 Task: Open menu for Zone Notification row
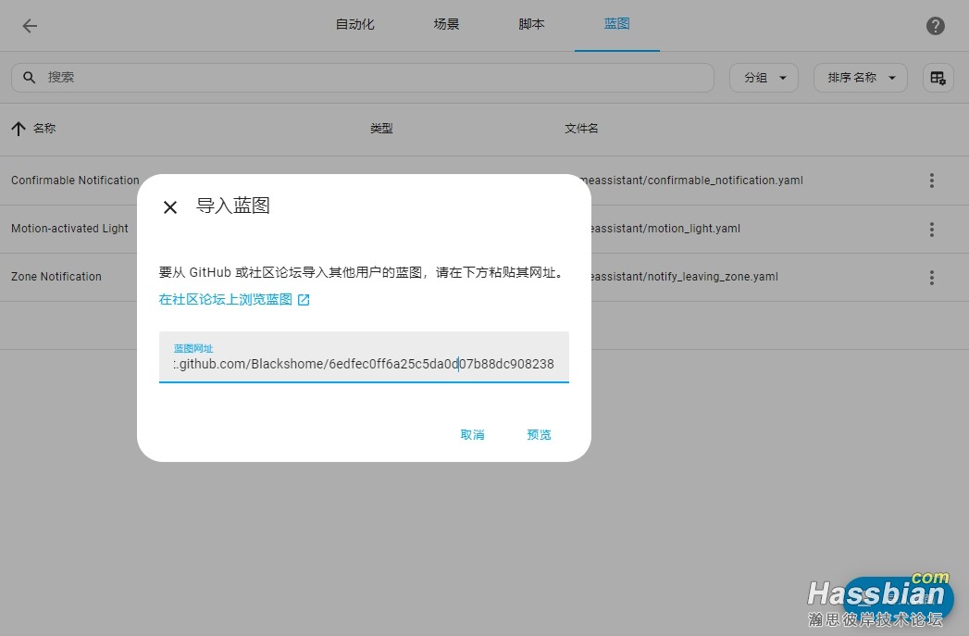click(931, 278)
